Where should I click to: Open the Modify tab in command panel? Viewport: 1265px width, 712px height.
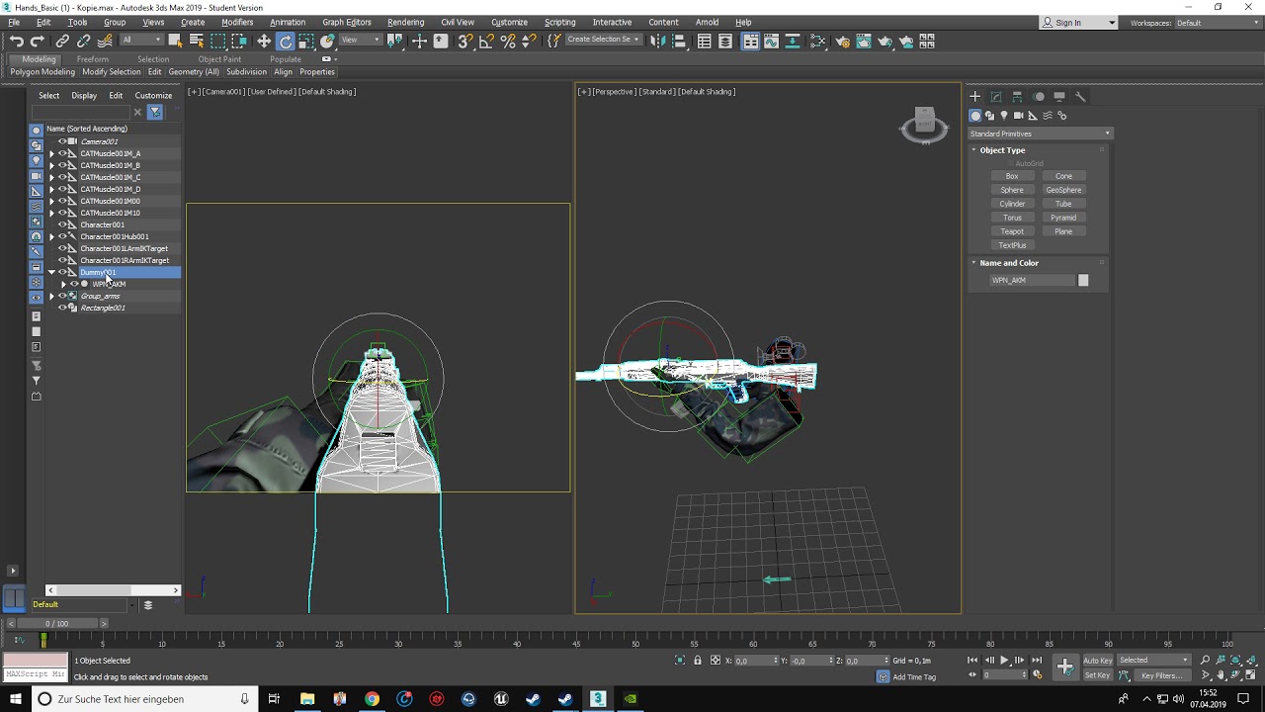point(996,96)
